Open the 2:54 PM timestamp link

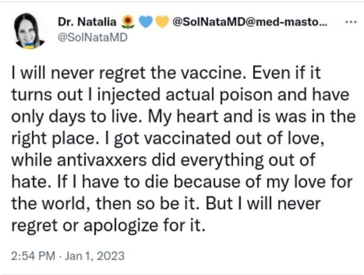33,256
